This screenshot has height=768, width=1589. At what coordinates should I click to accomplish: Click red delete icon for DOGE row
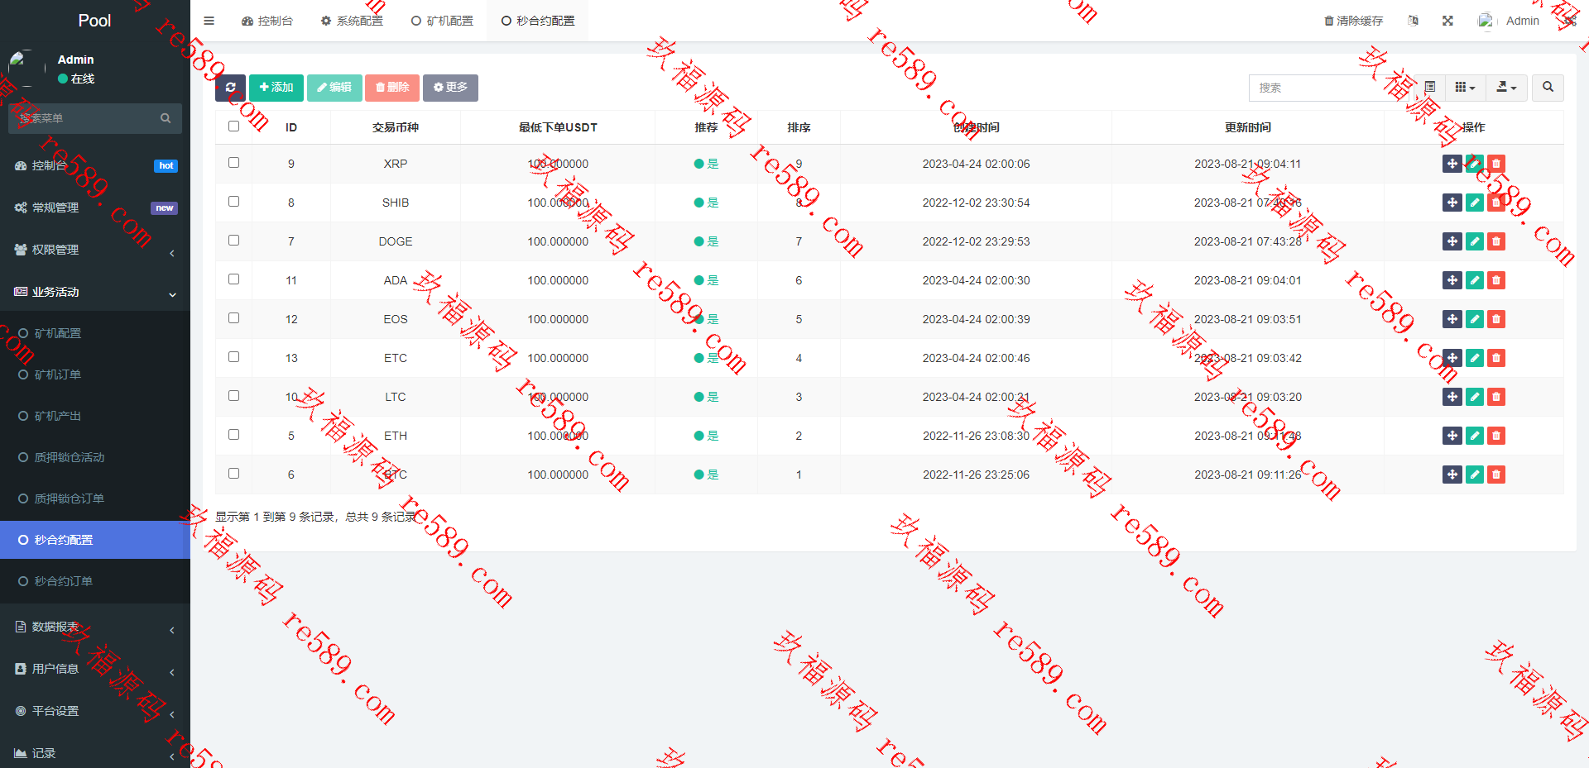pyautogui.click(x=1495, y=241)
